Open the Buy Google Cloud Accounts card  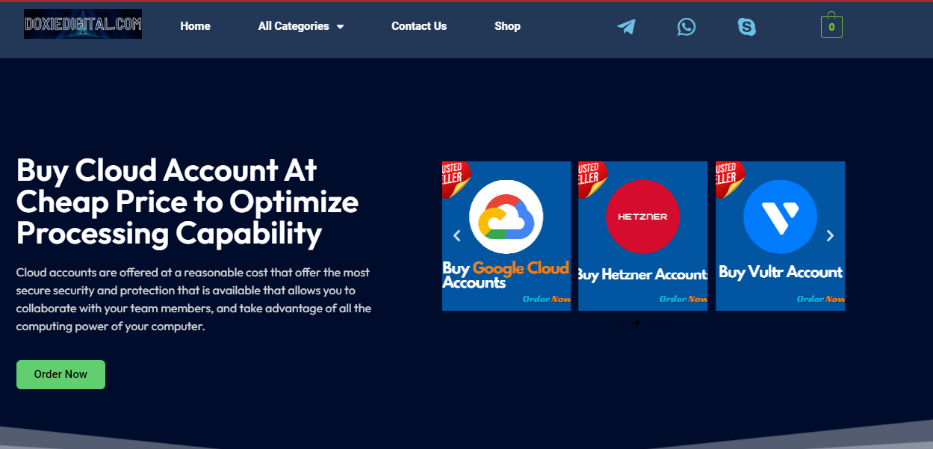click(x=506, y=236)
